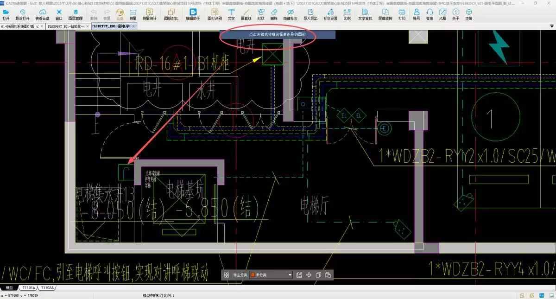The width and height of the screenshot is (556, 299).
Task: Open the 账号 account icon
Action: pyautogui.click(x=417, y=14)
